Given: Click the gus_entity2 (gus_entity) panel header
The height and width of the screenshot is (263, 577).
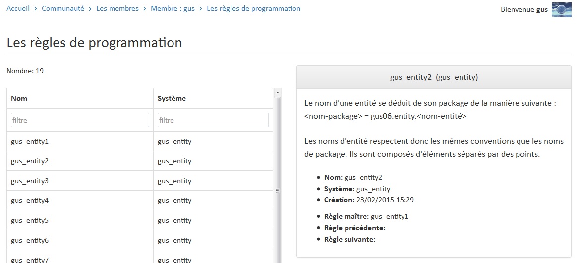Looking at the screenshot, I should coord(434,77).
